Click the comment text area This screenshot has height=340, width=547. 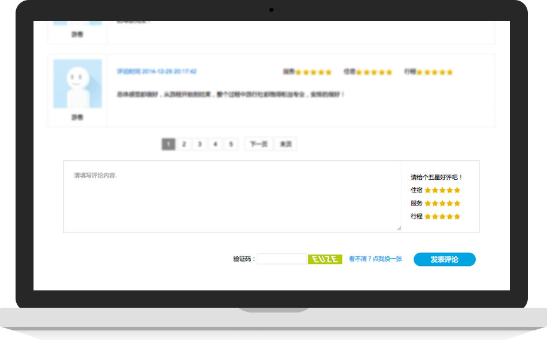(x=233, y=196)
